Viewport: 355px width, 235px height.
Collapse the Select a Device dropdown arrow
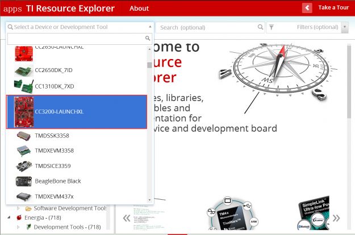(150, 27)
